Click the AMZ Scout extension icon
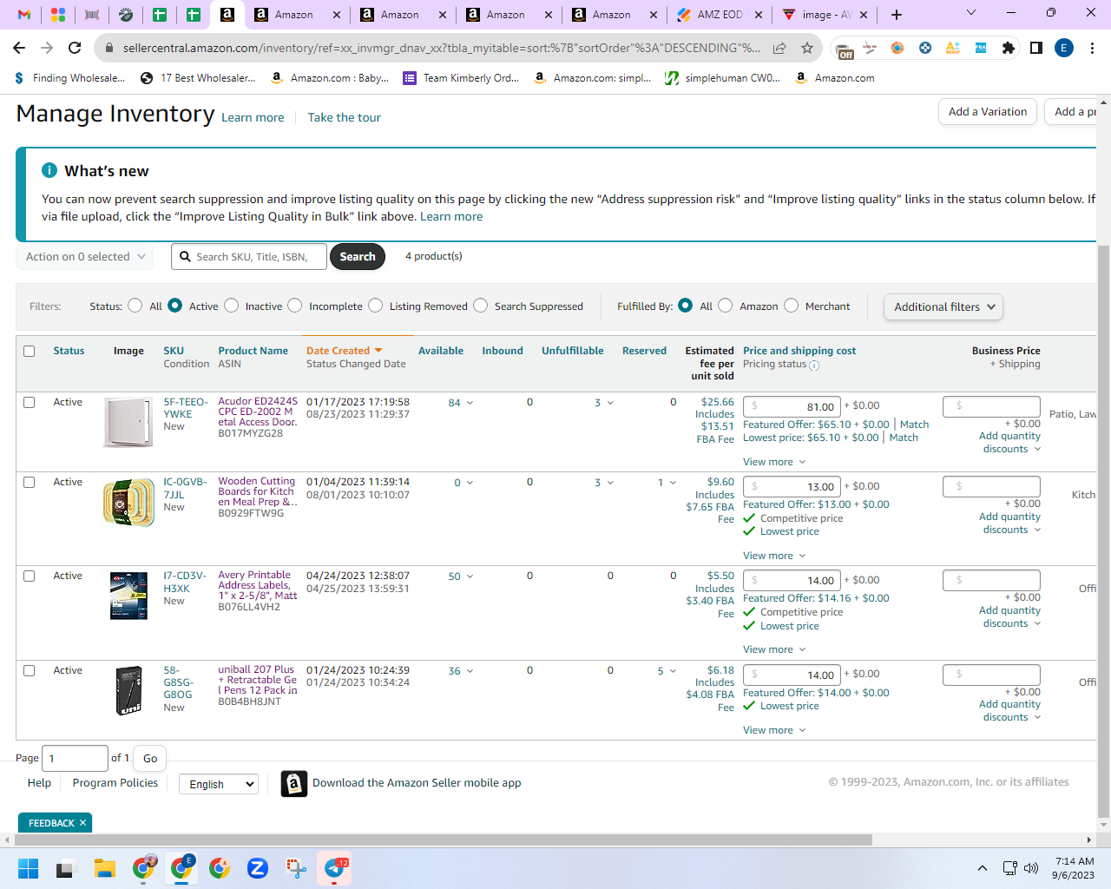Image resolution: width=1111 pixels, height=889 pixels. coord(953,48)
